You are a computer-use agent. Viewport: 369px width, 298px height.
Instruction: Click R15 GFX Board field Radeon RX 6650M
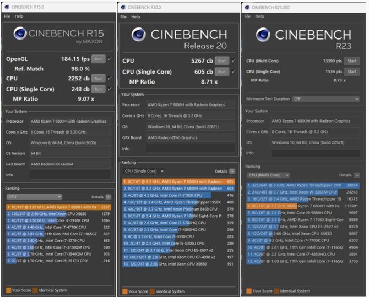pos(70,164)
